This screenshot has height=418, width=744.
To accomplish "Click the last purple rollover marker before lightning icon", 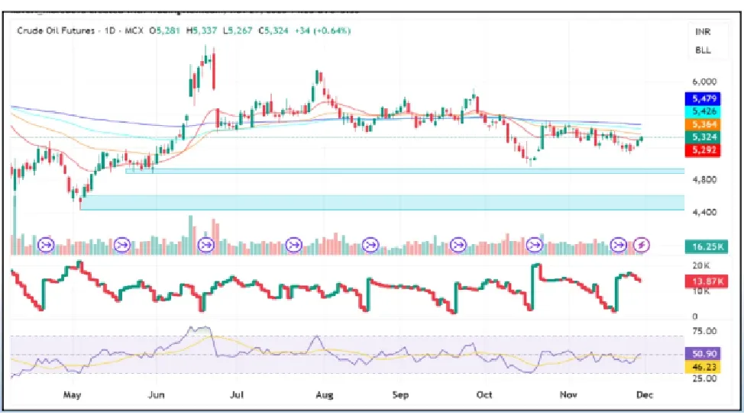I will click(620, 245).
